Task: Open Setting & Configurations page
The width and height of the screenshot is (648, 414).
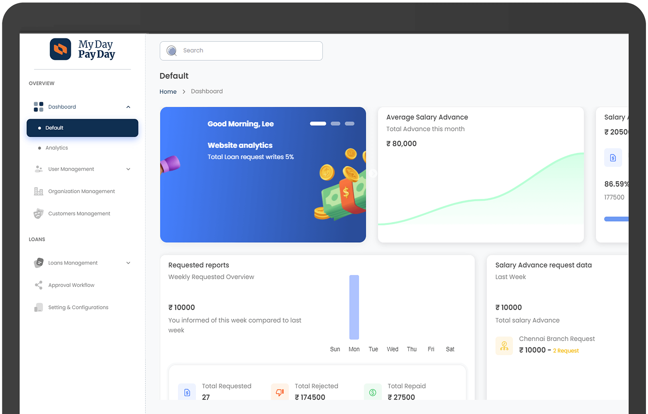Action: point(78,307)
